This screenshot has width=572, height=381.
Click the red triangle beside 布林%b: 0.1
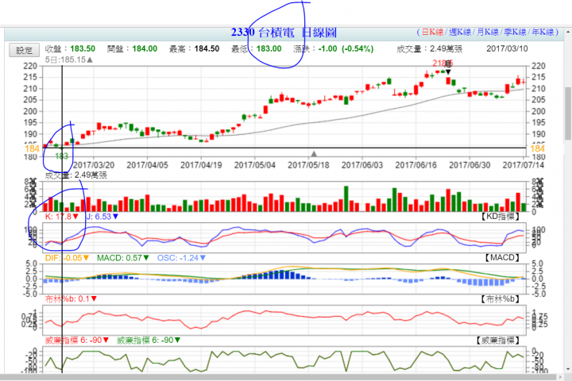click(x=94, y=298)
